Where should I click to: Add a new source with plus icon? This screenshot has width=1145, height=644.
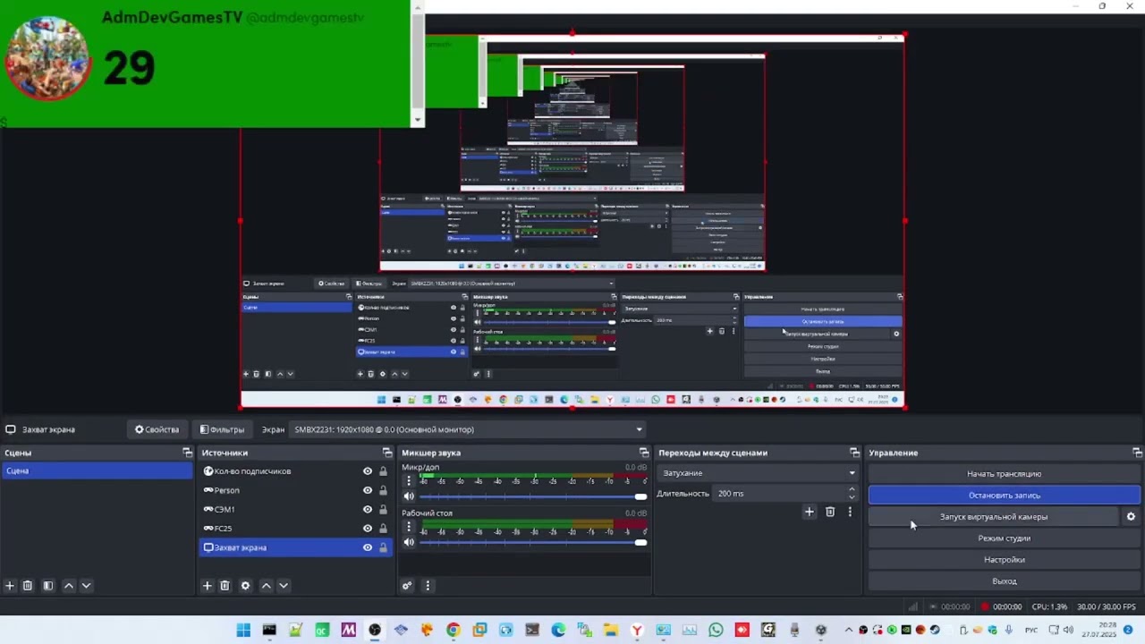[x=207, y=586]
